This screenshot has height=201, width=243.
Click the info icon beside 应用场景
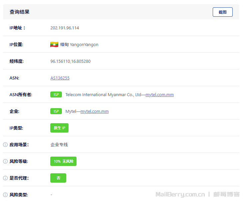click(5, 145)
